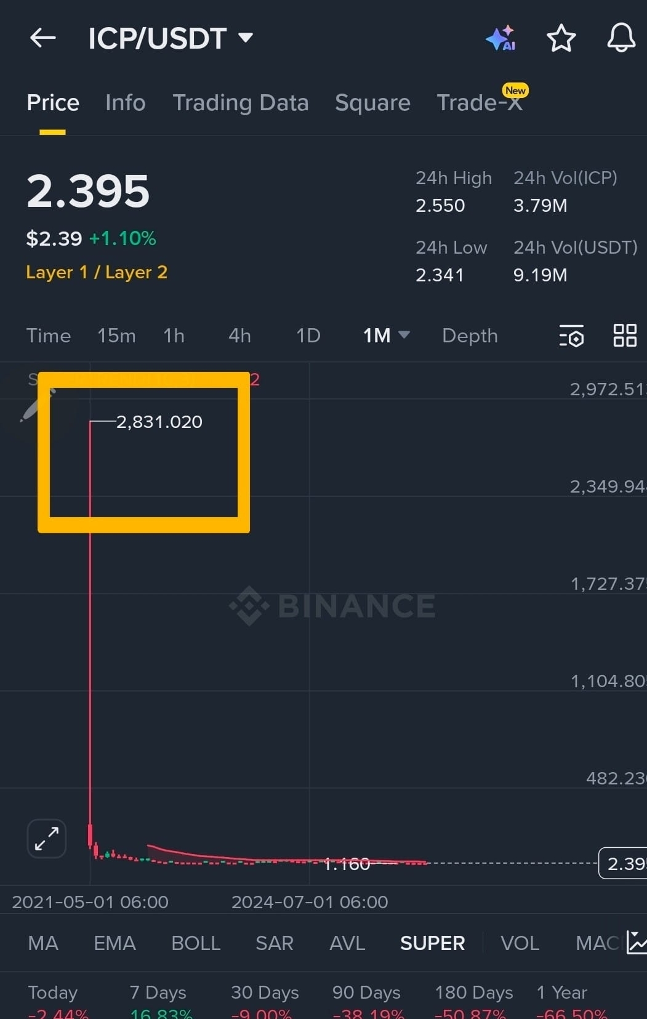647x1019 pixels.
Task: Open chart settings icon beside Depth
Action: 571,336
